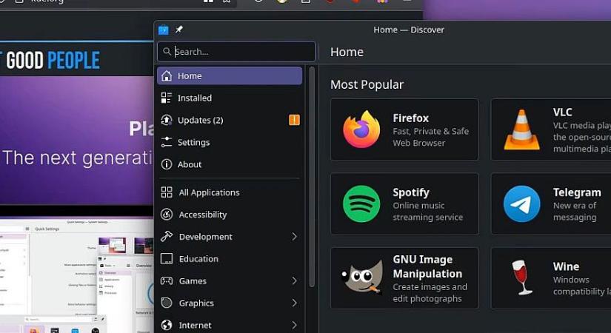This screenshot has width=611, height=333.
Task: Open the Settings sidebar entry
Action: coord(230,142)
